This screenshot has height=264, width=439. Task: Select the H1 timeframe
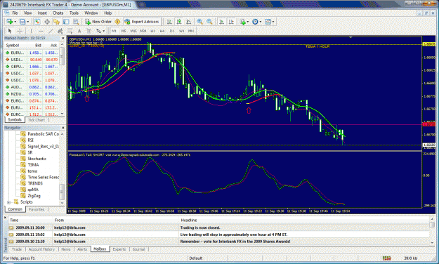click(152, 31)
